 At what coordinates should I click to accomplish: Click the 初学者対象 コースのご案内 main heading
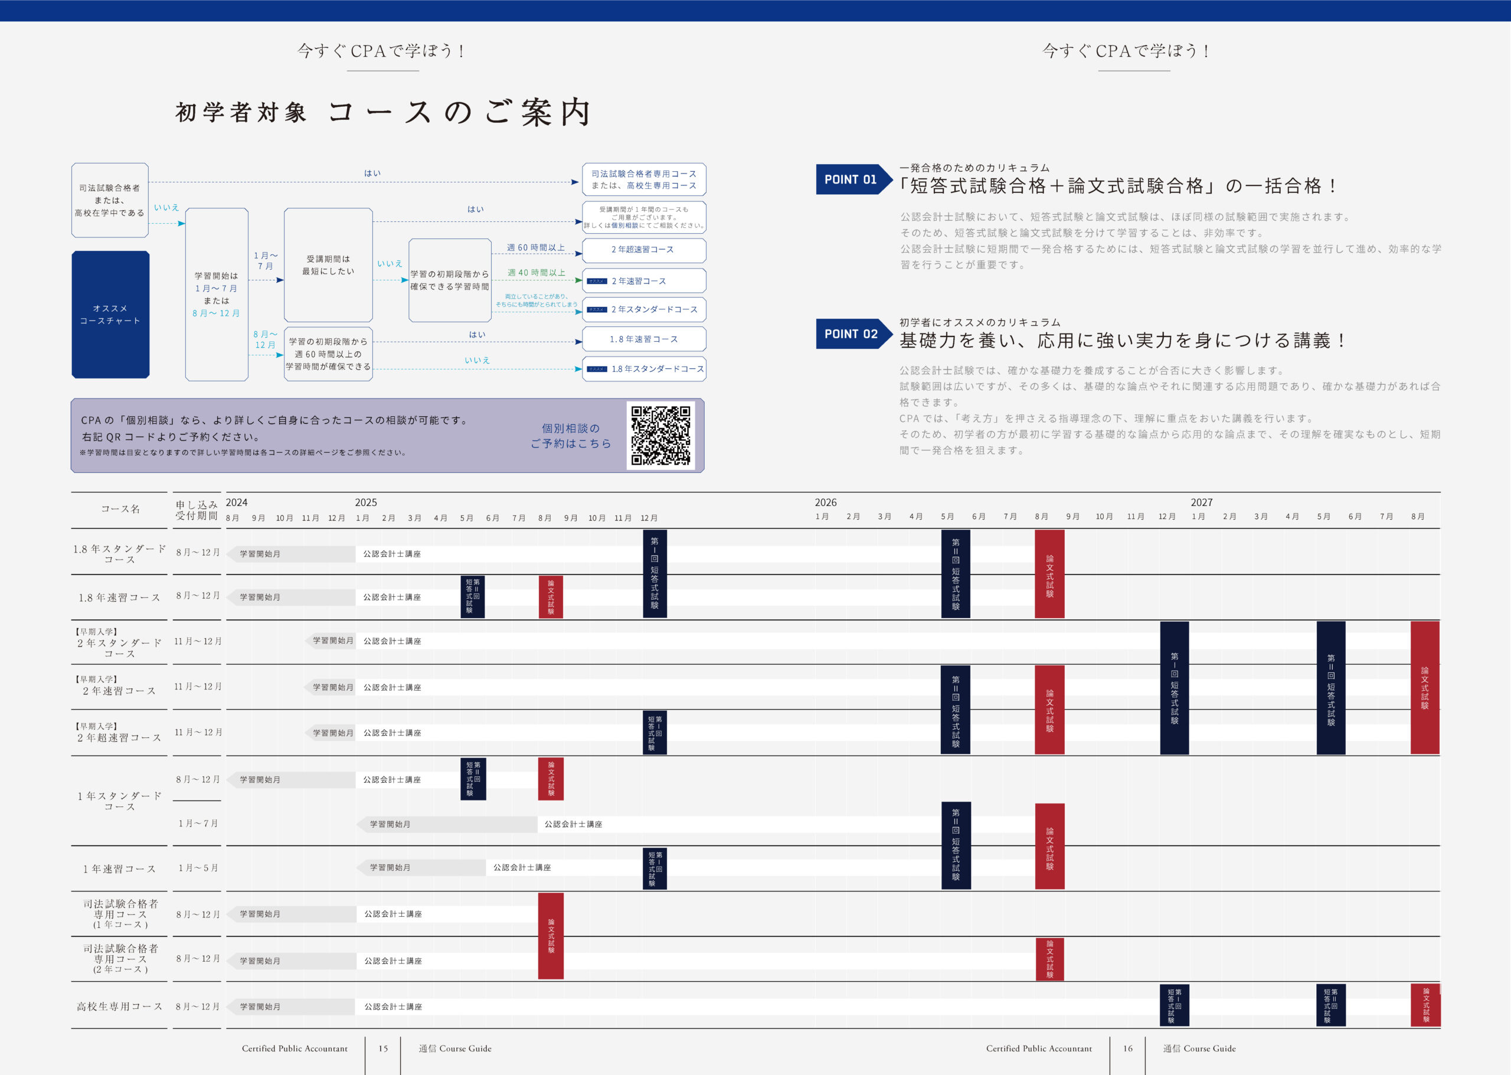382,112
